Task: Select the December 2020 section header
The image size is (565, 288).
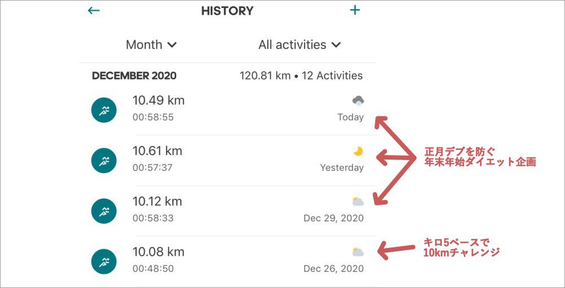Action: (x=134, y=76)
